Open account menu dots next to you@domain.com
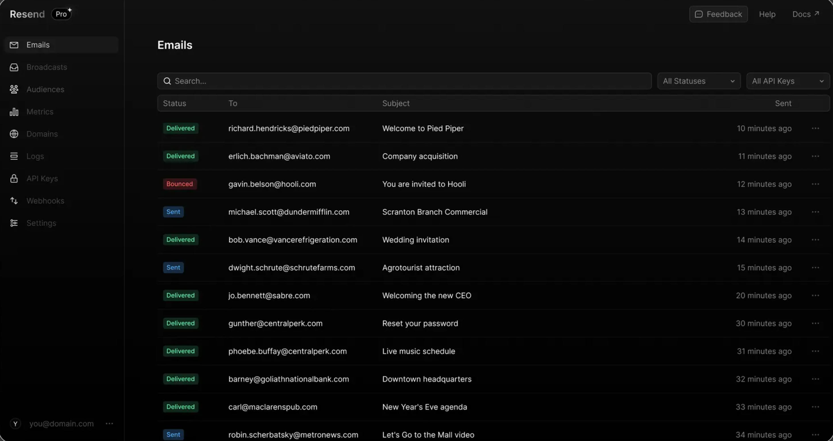The height and width of the screenshot is (441, 833). [x=109, y=424]
